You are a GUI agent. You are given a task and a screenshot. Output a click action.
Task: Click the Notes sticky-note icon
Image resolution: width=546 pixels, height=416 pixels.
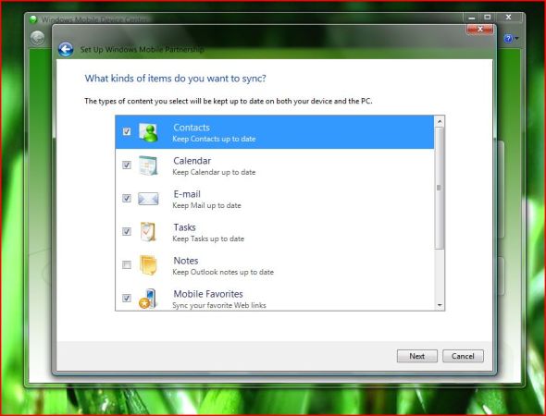pyautogui.click(x=148, y=265)
